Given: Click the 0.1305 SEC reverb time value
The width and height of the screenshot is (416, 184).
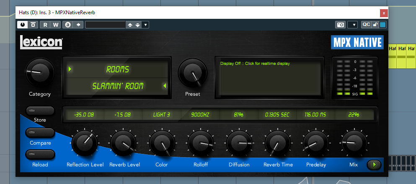Looking at the screenshot, I should pyautogui.click(x=277, y=115).
